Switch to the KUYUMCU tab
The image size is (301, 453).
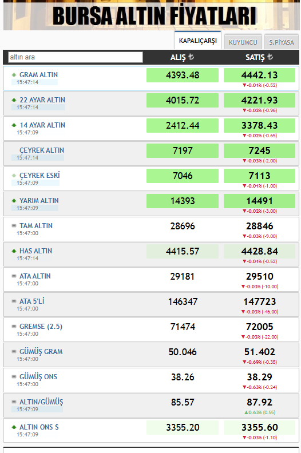243,42
